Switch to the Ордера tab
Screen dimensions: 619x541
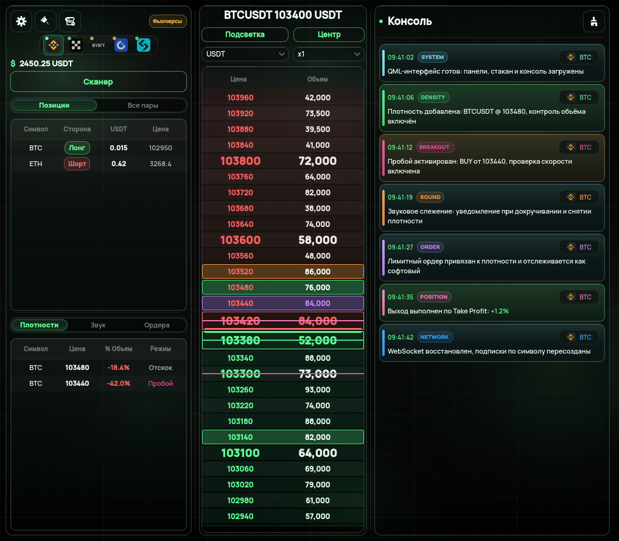click(x=156, y=325)
